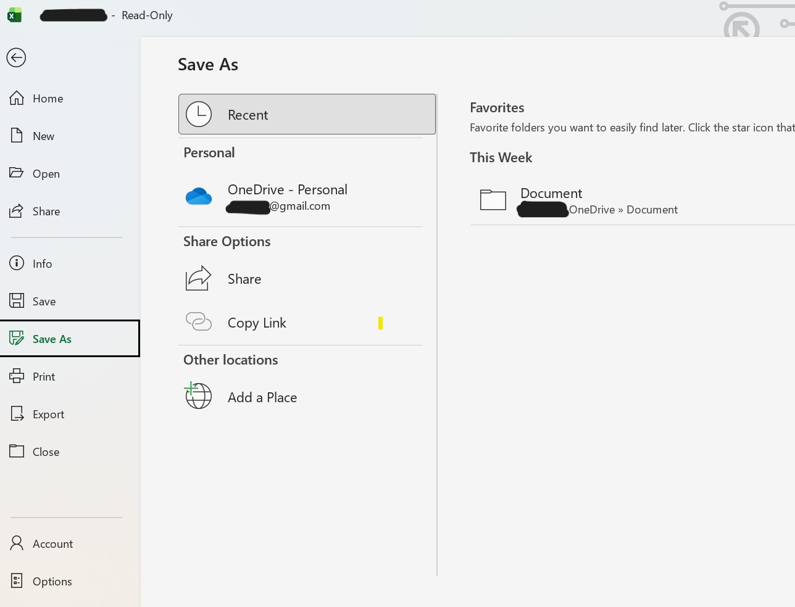Image resolution: width=795 pixels, height=607 pixels.
Task: Open the Info page
Action: click(x=70, y=263)
